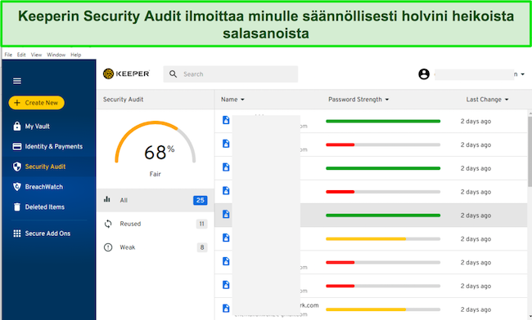Open BreachWatch in the sidebar
Image resolution: width=532 pixels, height=320 pixels.
[x=43, y=187]
